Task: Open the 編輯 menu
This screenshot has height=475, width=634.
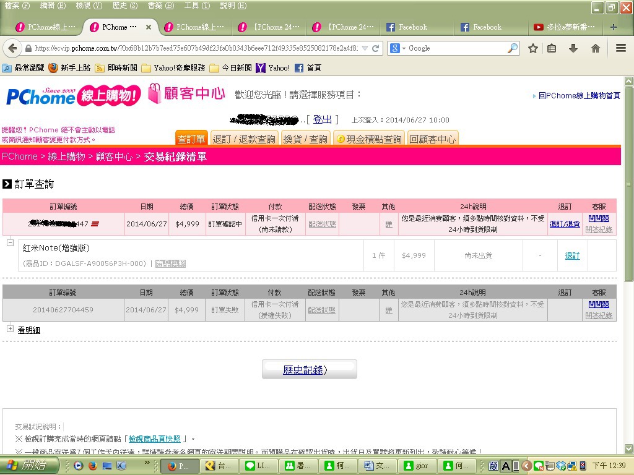Action: (53, 6)
